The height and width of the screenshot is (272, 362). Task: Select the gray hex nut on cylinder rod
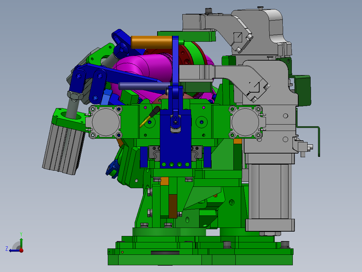75,95
